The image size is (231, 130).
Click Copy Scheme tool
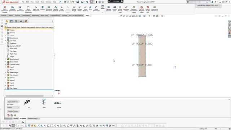pyautogui.click(x=62, y=9)
